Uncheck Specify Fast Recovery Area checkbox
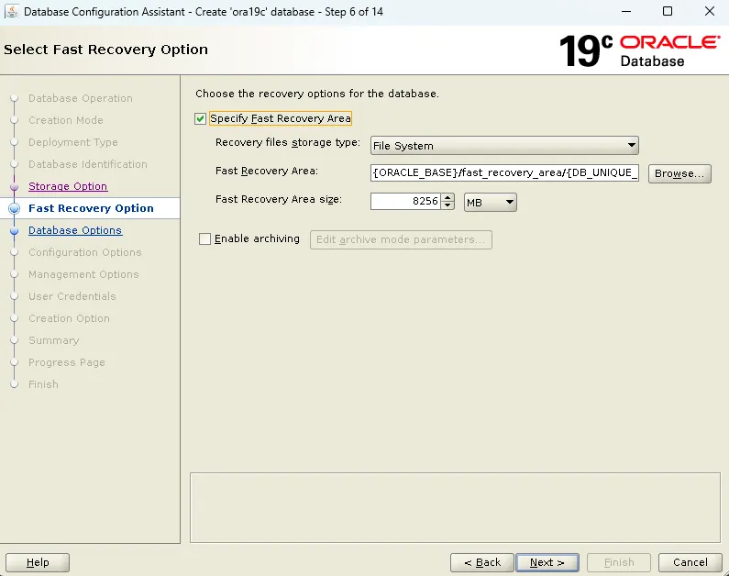 [201, 119]
